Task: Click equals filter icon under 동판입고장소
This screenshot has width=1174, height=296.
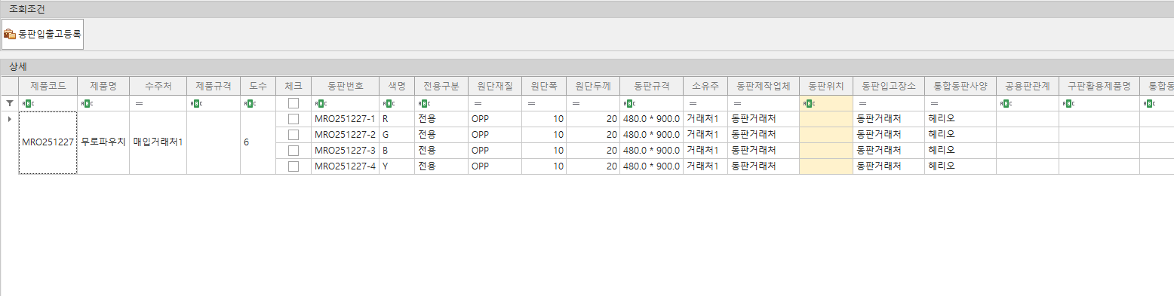Action: coord(862,103)
